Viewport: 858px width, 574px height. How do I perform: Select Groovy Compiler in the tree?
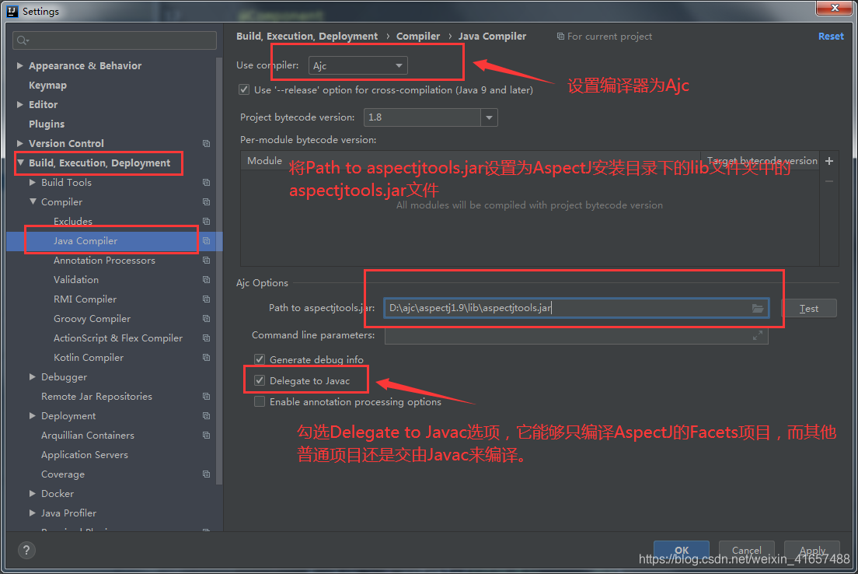coord(92,319)
